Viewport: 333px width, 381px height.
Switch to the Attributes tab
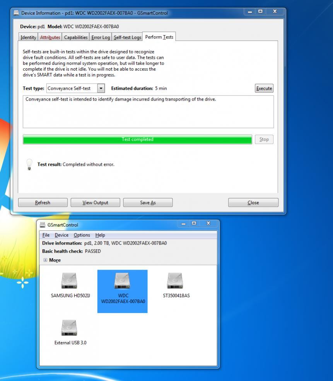point(50,37)
